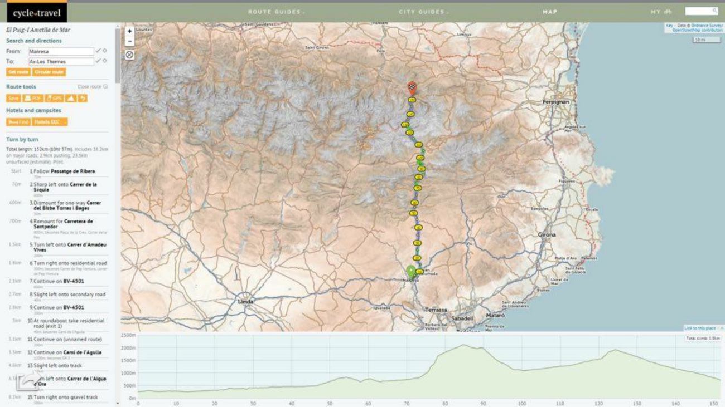Click the checkmark icon beside To field
This screenshot has width=725, height=407.
(x=98, y=61)
